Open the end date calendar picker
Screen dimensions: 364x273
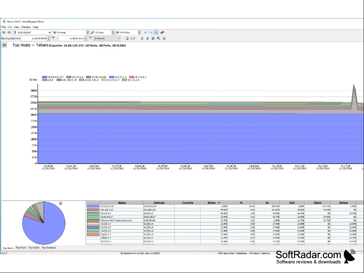[x=91, y=39]
